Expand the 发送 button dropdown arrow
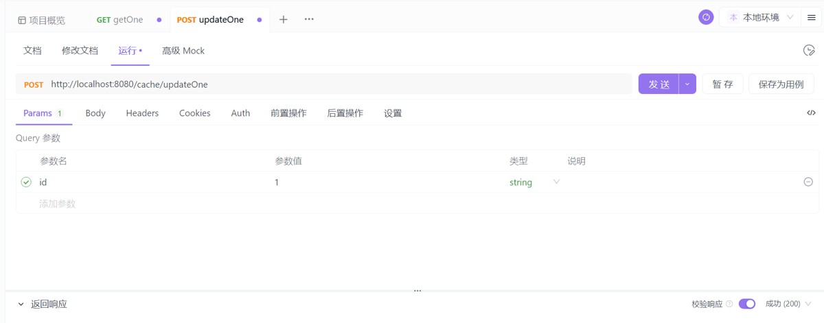 (x=688, y=84)
